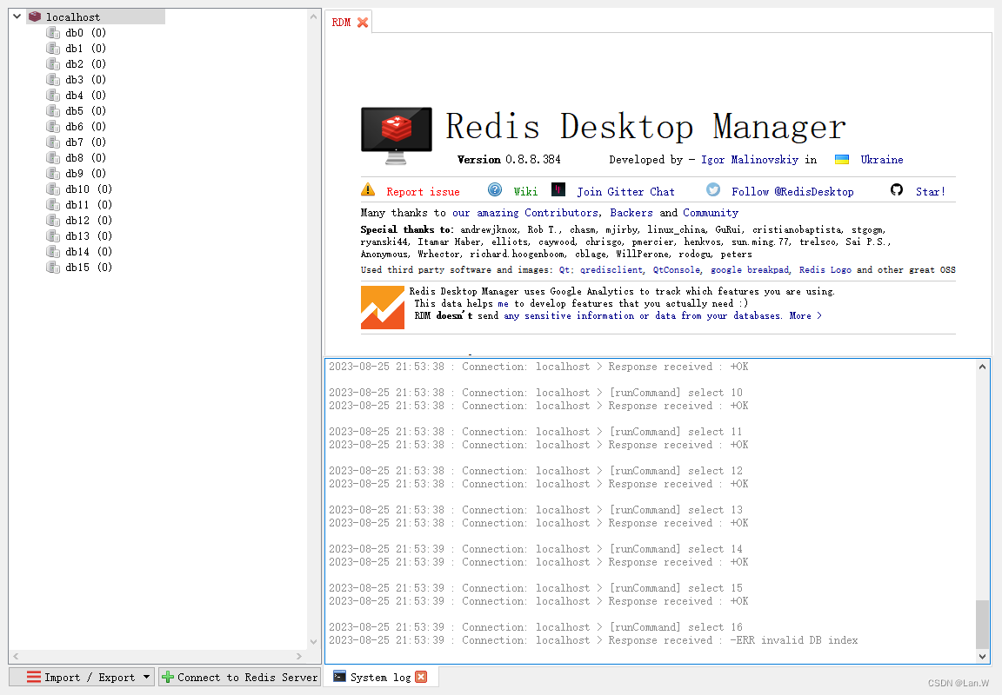Click the tree panel scroll left arrow
Viewport: 1002px width, 695px height.
pyautogui.click(x=16, y=656)
